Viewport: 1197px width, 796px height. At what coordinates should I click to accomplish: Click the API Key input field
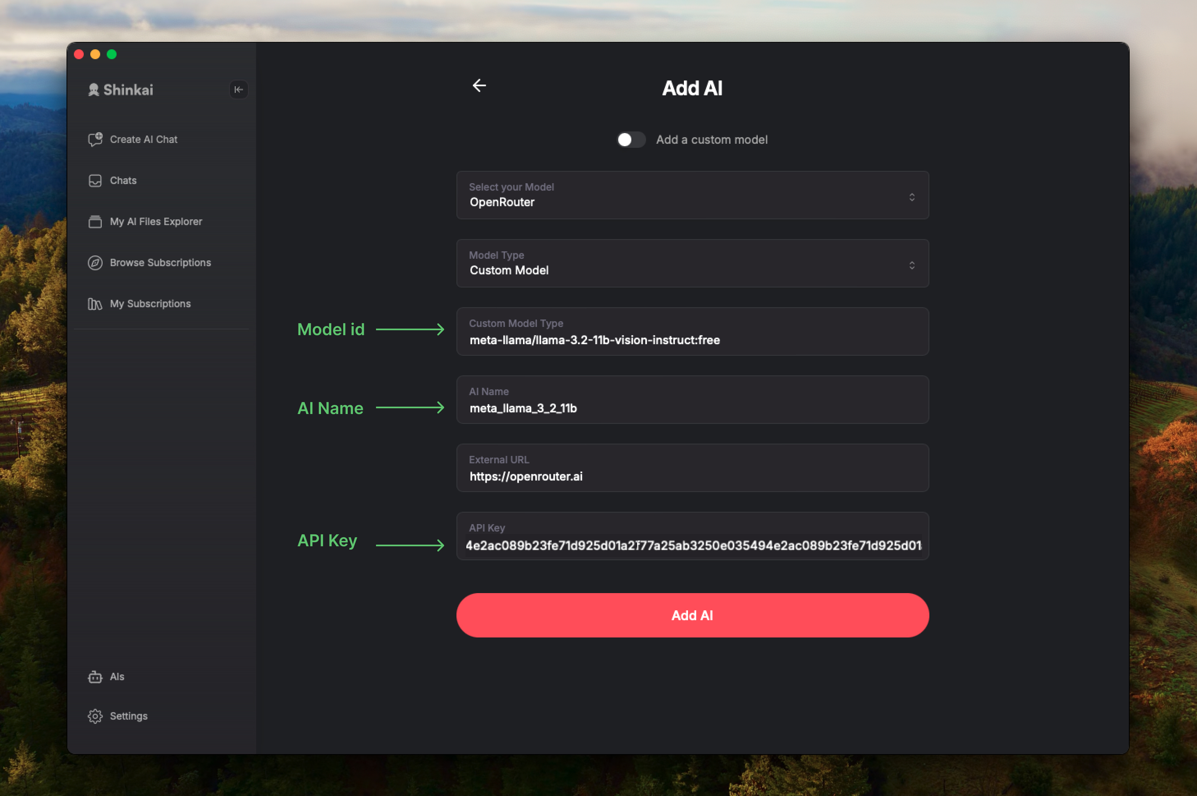(693, 536)
